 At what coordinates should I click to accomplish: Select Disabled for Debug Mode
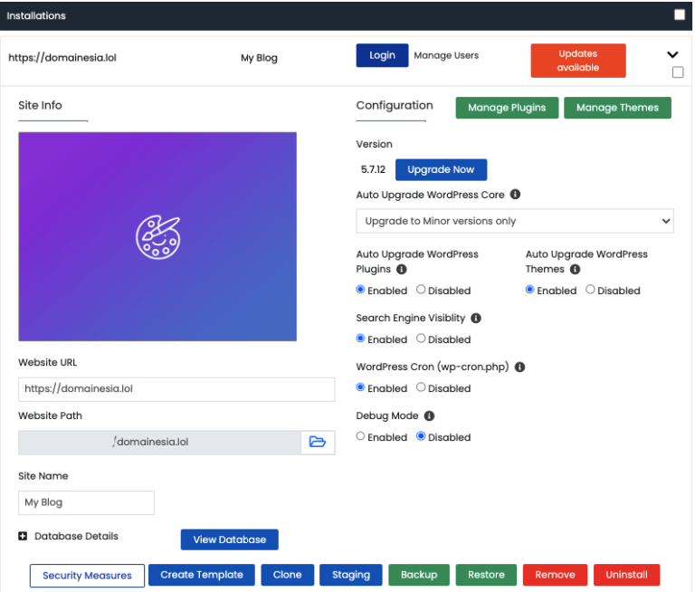421,436
